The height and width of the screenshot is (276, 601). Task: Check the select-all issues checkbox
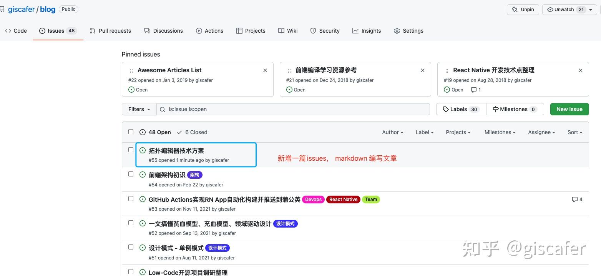pyautogui.click(x=131, y=132)
